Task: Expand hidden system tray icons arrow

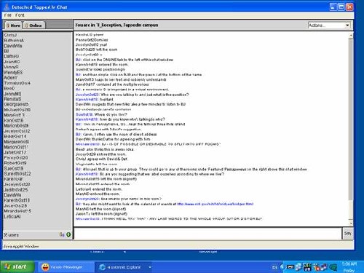Action: point(282,267)
